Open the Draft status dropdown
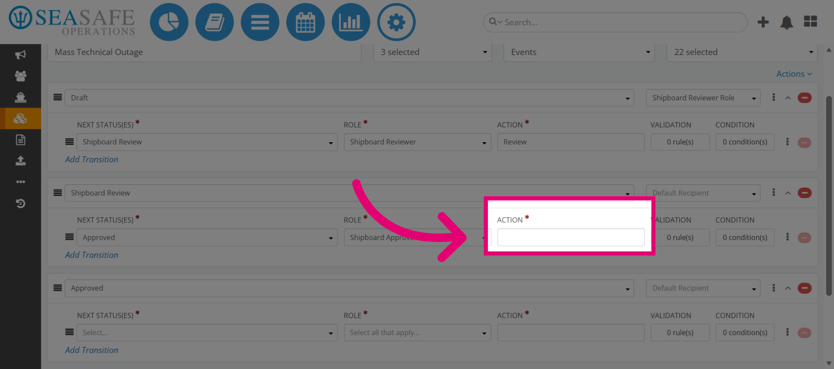The width and height of the screenshot is (834, 369). click(x=349, y=98)
